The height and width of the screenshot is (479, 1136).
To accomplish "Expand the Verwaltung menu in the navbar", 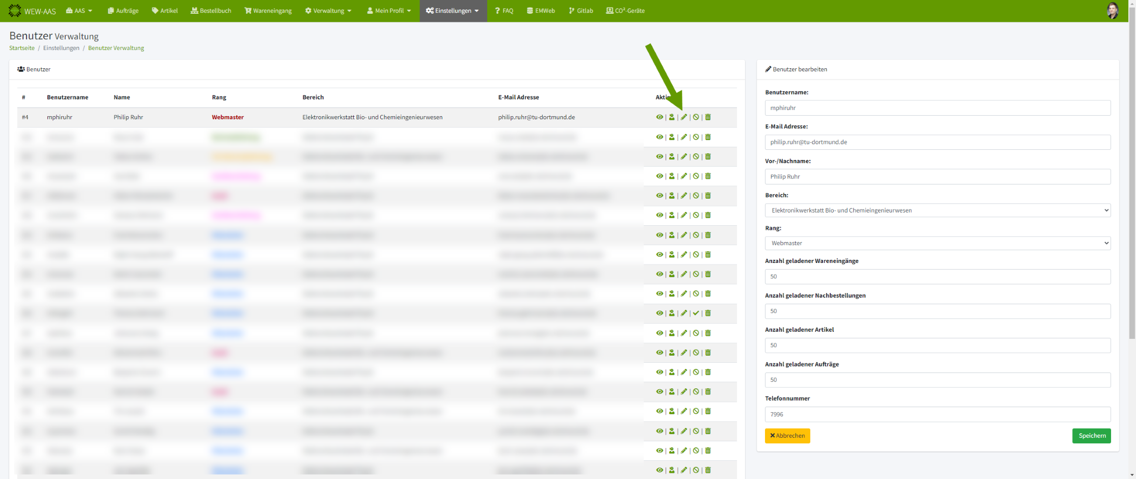I will pos(328,11).
